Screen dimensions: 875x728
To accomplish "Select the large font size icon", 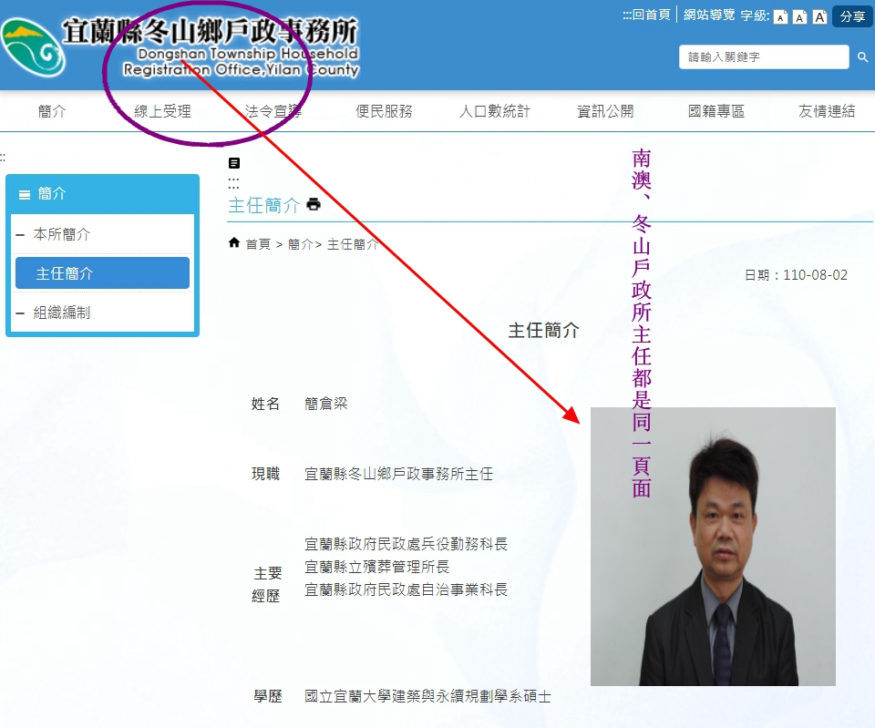I will [x=819, y=17].
